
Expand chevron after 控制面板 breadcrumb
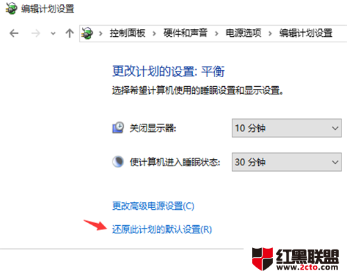point(154,34)
